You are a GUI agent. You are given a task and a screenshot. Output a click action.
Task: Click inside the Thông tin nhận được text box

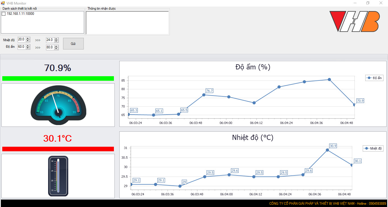tap(127, 23)
